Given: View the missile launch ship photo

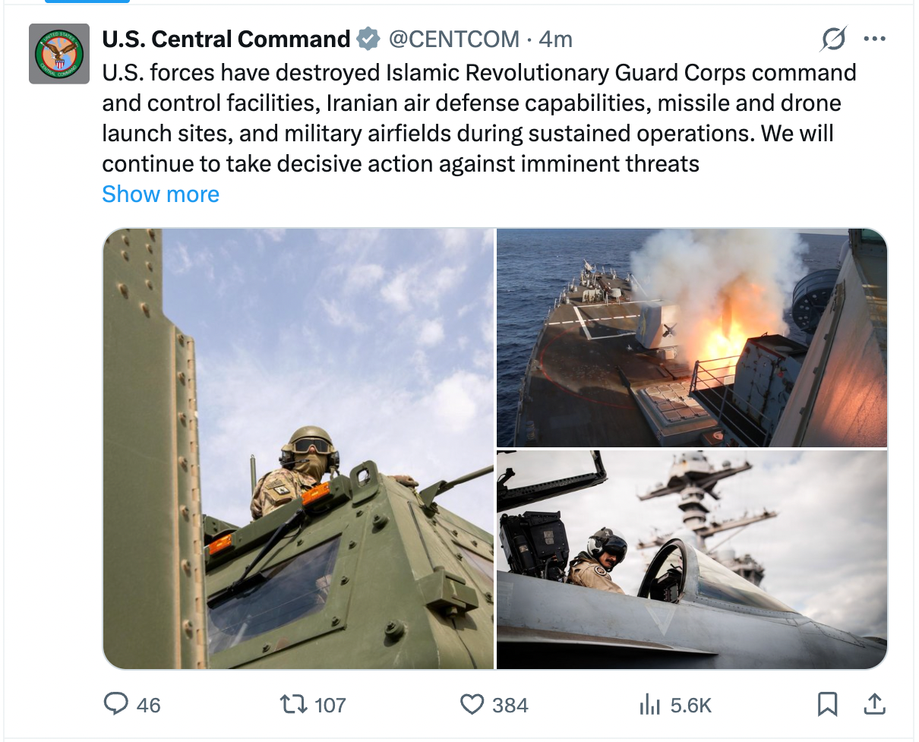Looking at the screenshot, I should click(691, 337).
